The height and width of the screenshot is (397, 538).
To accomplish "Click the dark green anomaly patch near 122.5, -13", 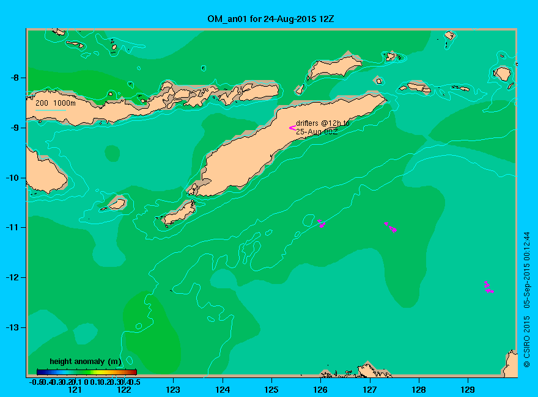I will 152,331.
